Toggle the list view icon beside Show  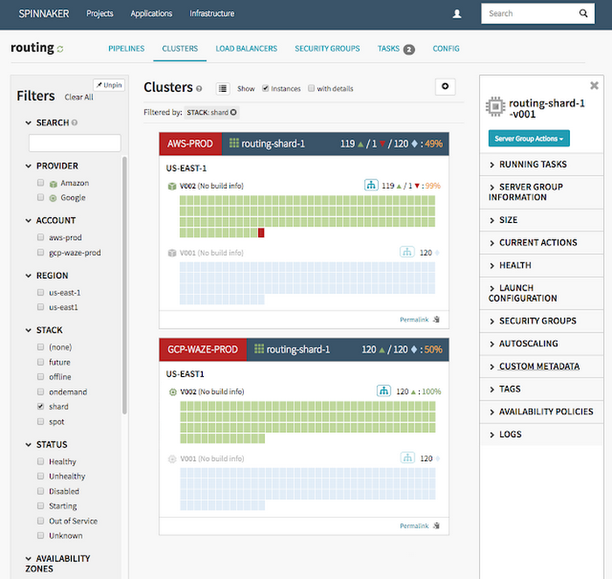point(222,88)
